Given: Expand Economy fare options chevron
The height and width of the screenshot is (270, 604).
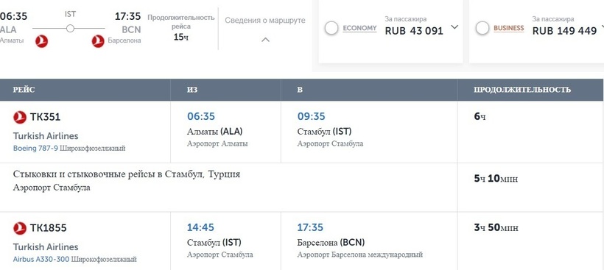Looking at the screenshot, I should [x=454, y=27].
